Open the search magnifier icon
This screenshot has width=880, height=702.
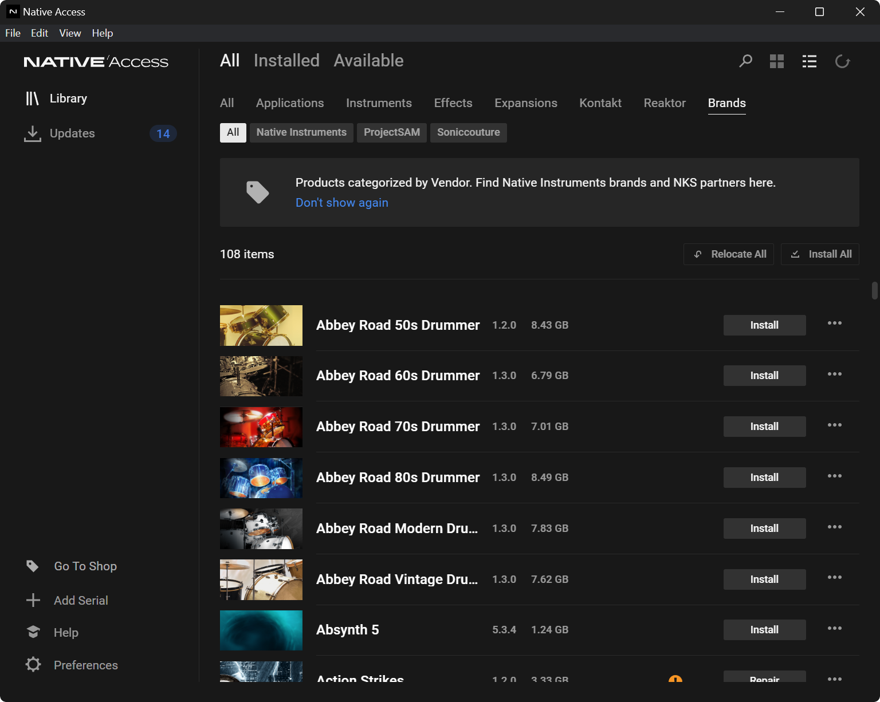click(745, 61)
